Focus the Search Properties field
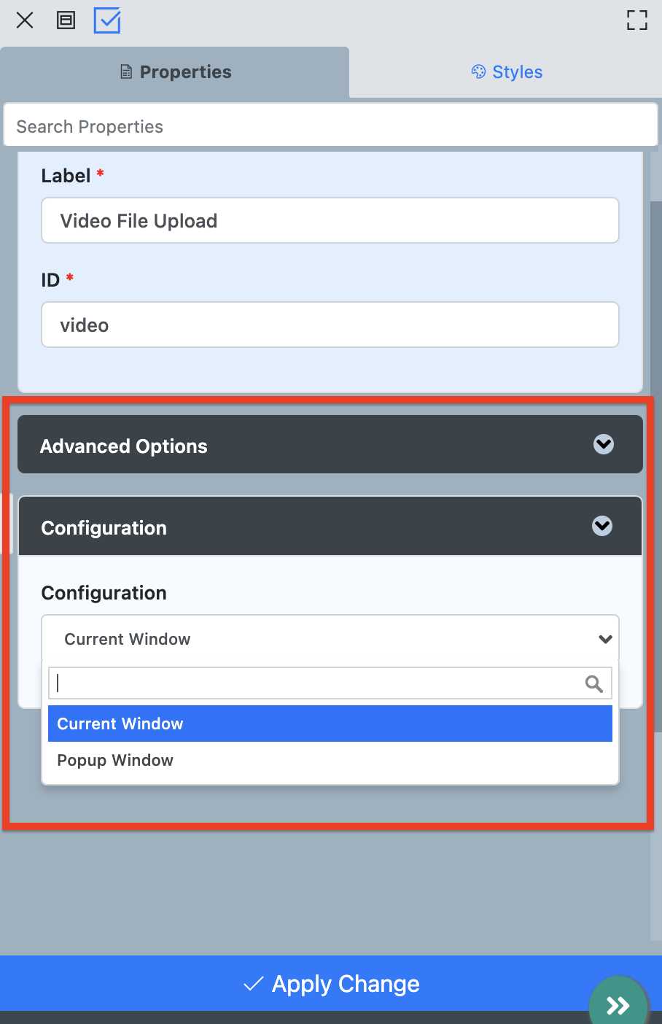This screenshot has height=1024, width=662. (330, 126)
